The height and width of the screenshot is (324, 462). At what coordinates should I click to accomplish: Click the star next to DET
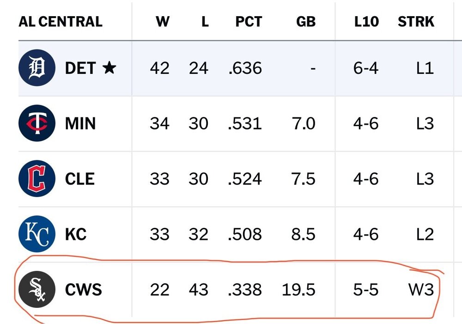tap(109, 68)
